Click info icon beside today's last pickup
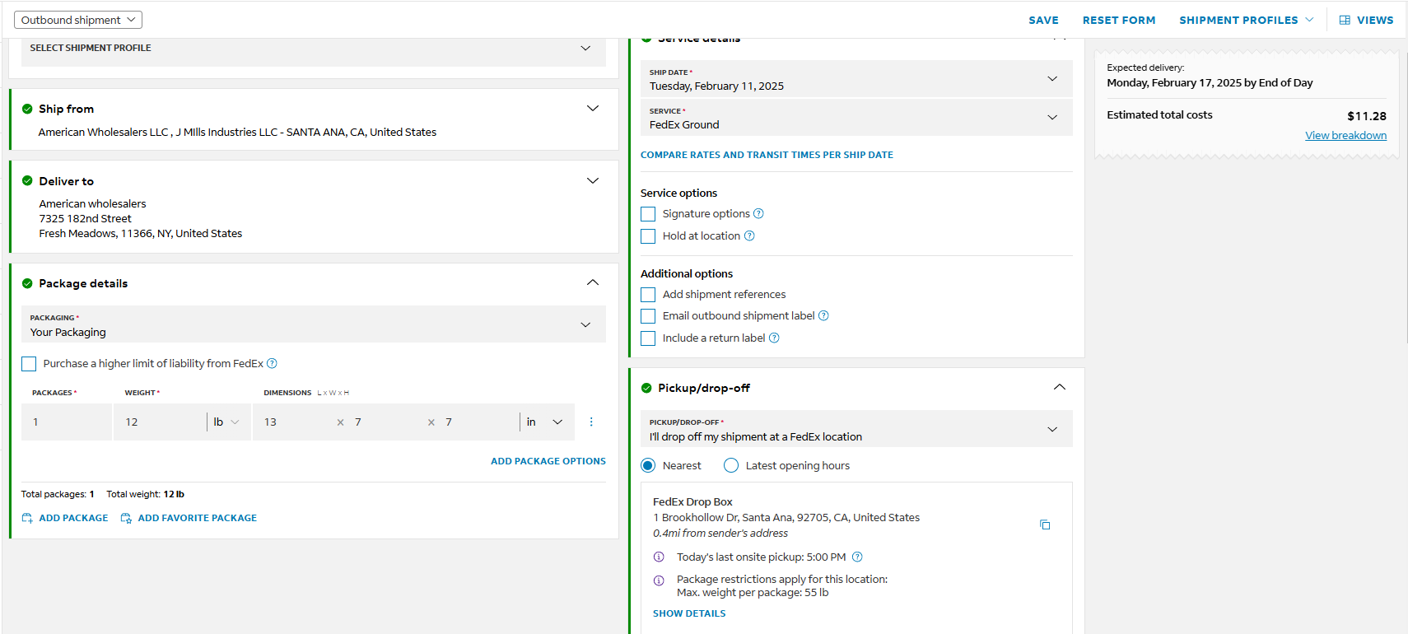Image resolution: width=1408 pixels, height=634 pixels. coord(659,557)
